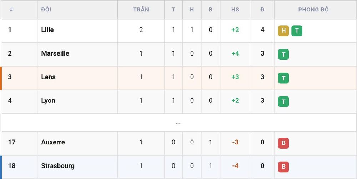This screenshot has width=357, height=179.
Task: Open the Marseille team link
Action: 55,53
